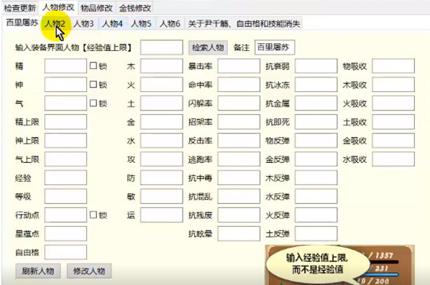Click the 防 defense field
This screenshot has width=430, height=285.
[x=162, y=178]
